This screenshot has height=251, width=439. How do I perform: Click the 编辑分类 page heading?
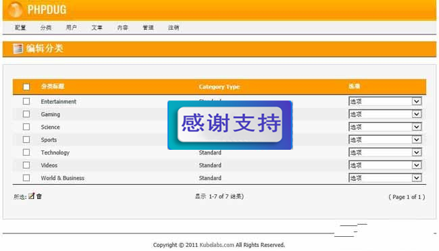tap(45, 49)
